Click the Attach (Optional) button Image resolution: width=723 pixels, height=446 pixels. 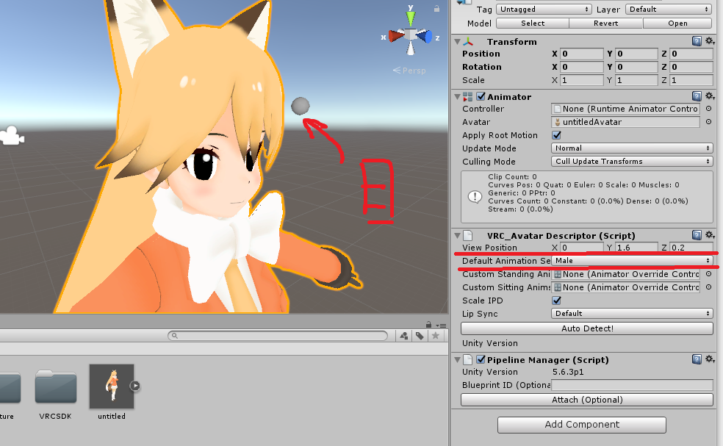tap(587, 400)
